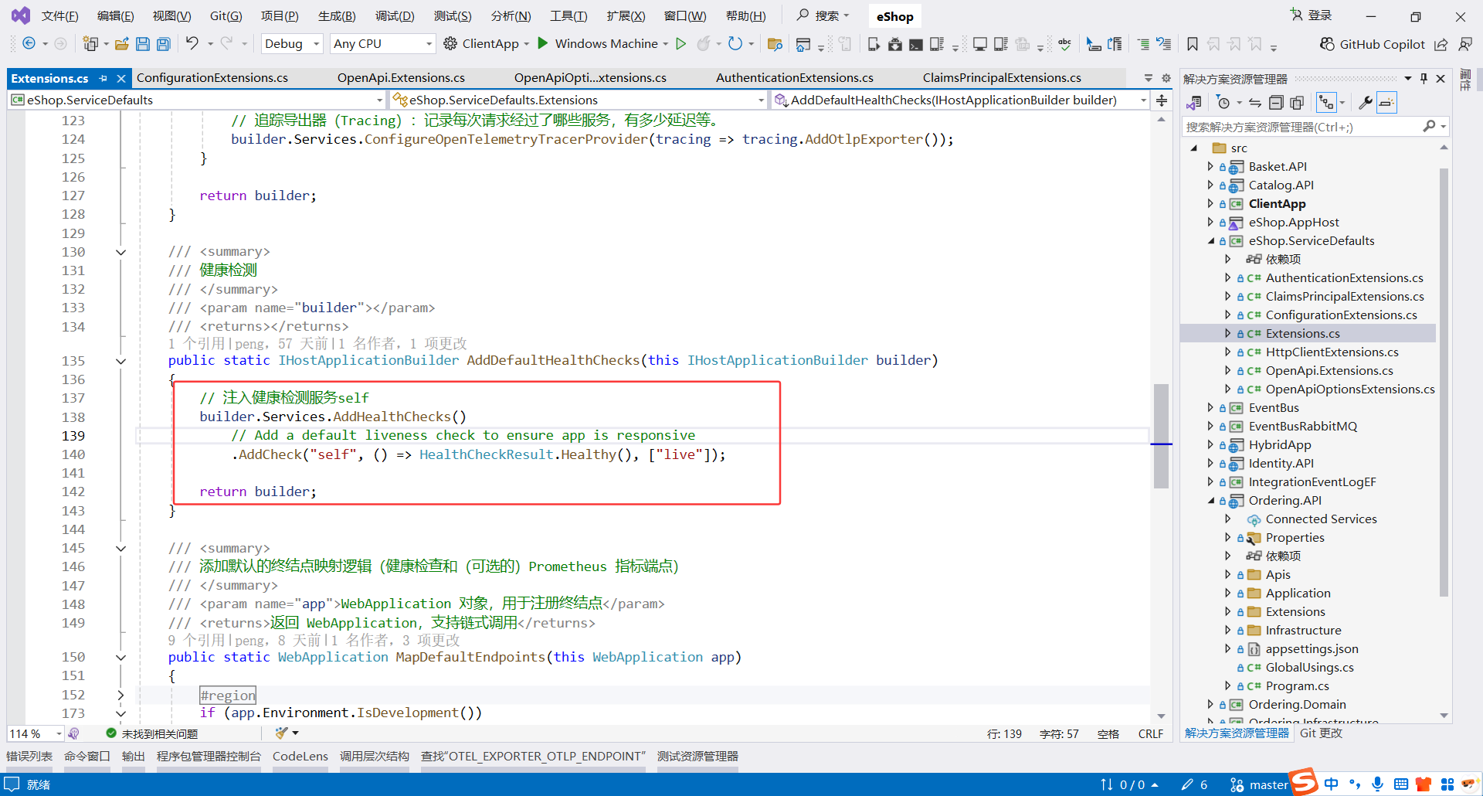Click the 登录 sign-in button
This screenshot has width=1483, height=796.
point(1312,15)
